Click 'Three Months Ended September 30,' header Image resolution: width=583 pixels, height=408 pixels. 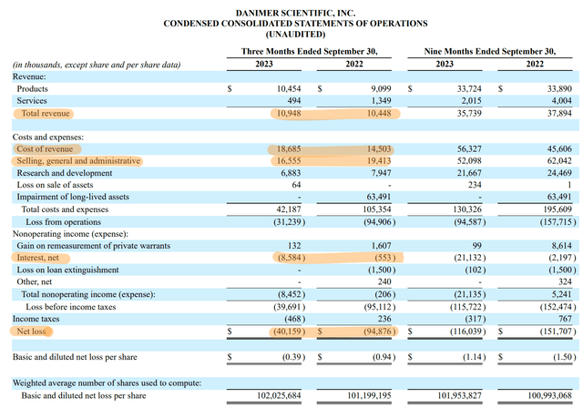[310, 51]
